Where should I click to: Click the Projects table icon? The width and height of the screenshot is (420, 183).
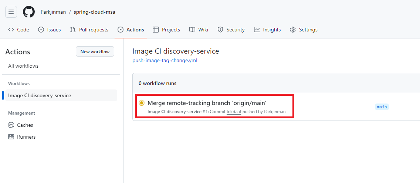156,30
